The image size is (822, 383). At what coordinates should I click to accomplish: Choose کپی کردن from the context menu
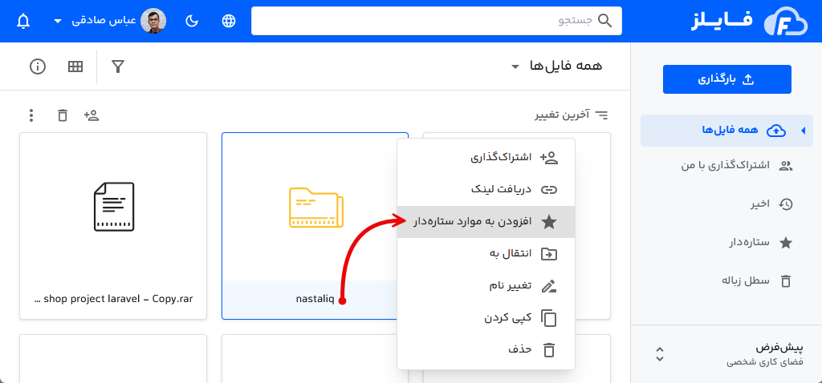click(486, 317)
